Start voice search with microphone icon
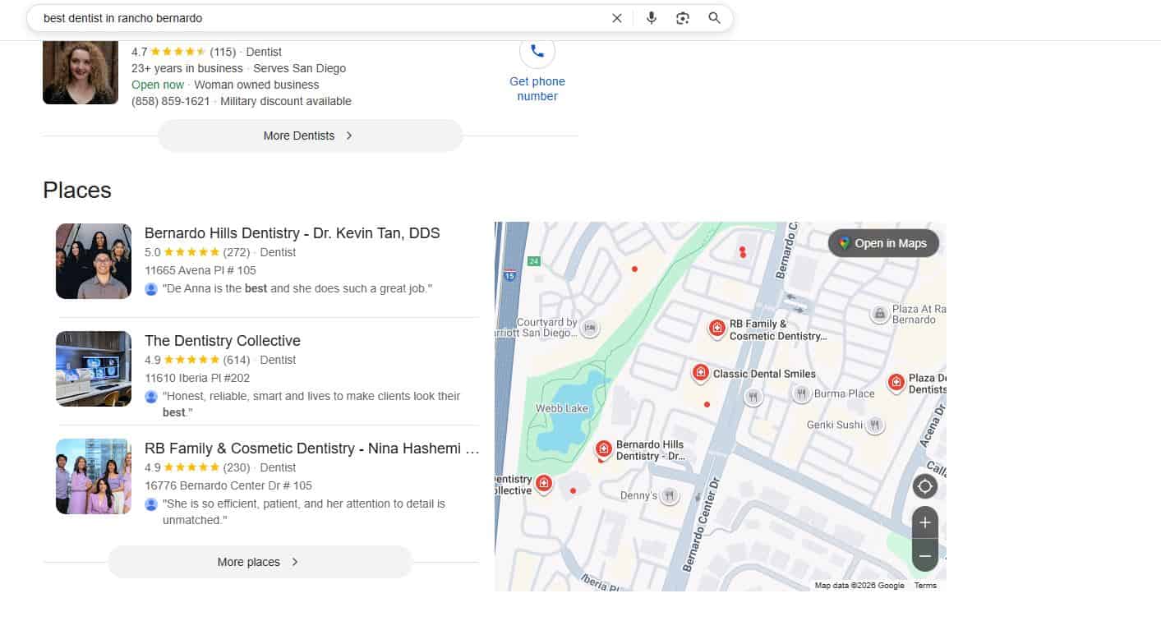 652,18
